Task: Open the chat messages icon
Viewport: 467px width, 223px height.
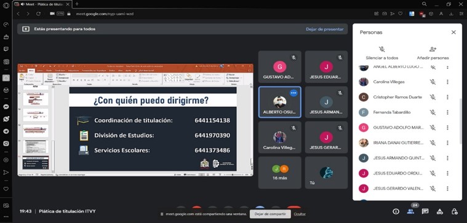Action: [x=425, y=211]
